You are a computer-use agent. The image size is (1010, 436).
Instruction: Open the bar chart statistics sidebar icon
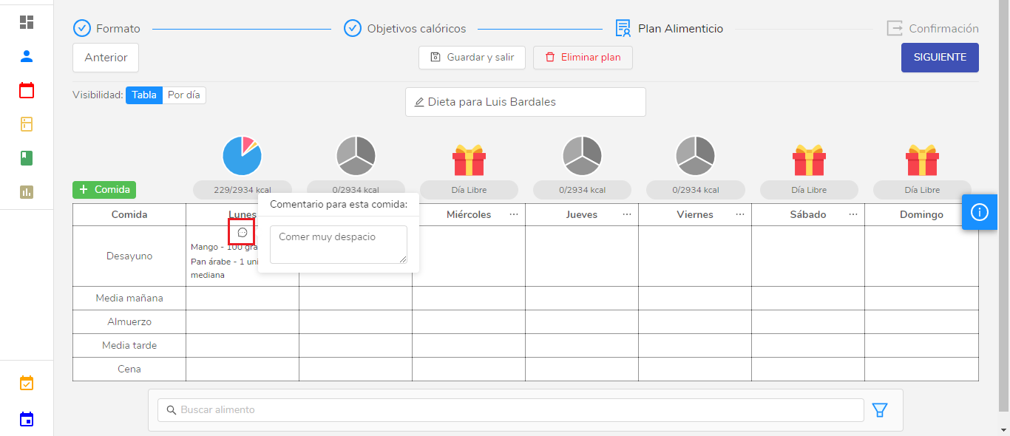tap(27, 192)
